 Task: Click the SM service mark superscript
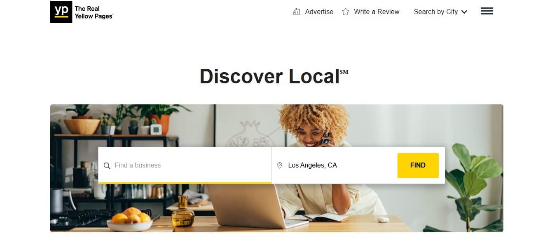pyautogui.click(x=344, y=72)
